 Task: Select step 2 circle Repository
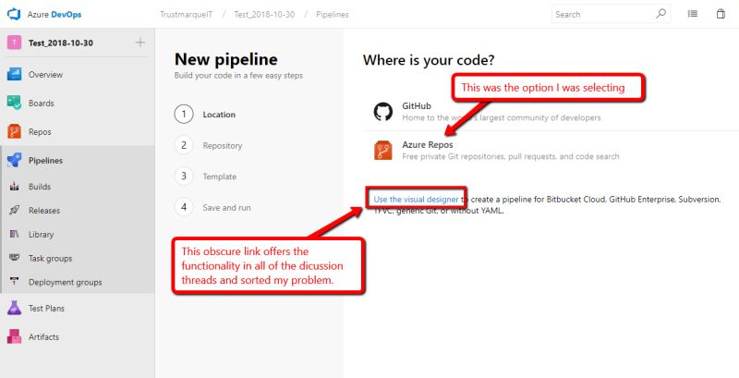[184, 145]
